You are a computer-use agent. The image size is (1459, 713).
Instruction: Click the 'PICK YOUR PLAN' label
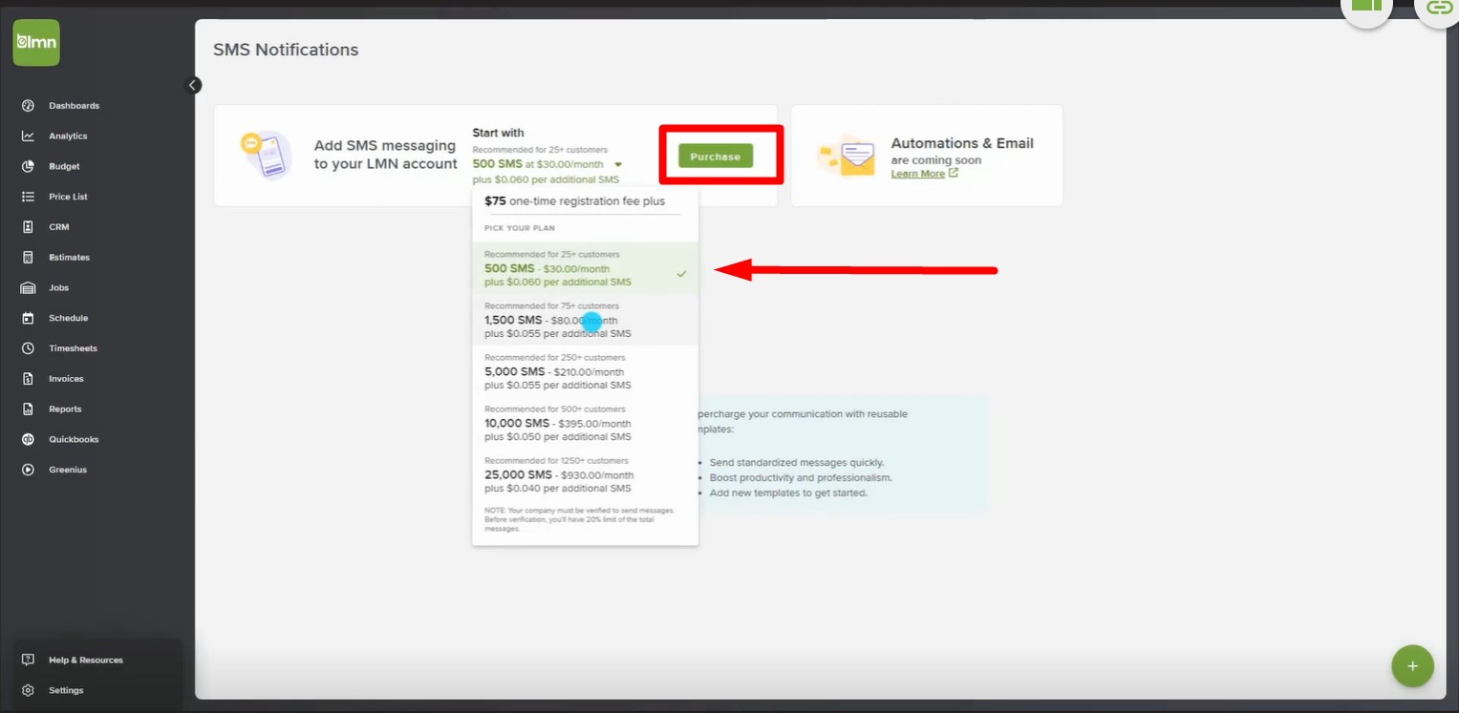tap(520, 228)
